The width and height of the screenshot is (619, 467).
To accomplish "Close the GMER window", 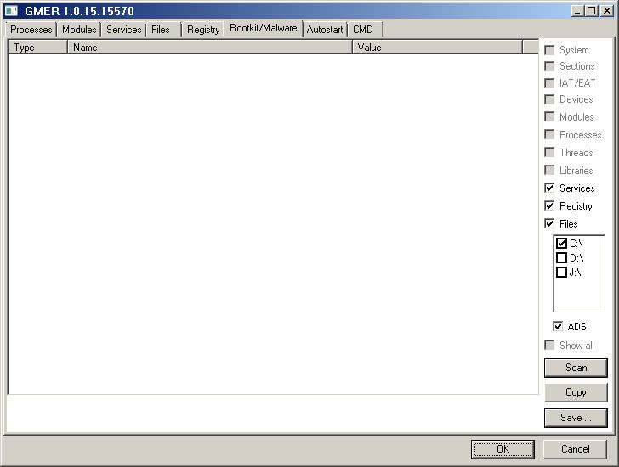I will pos(607,11).
